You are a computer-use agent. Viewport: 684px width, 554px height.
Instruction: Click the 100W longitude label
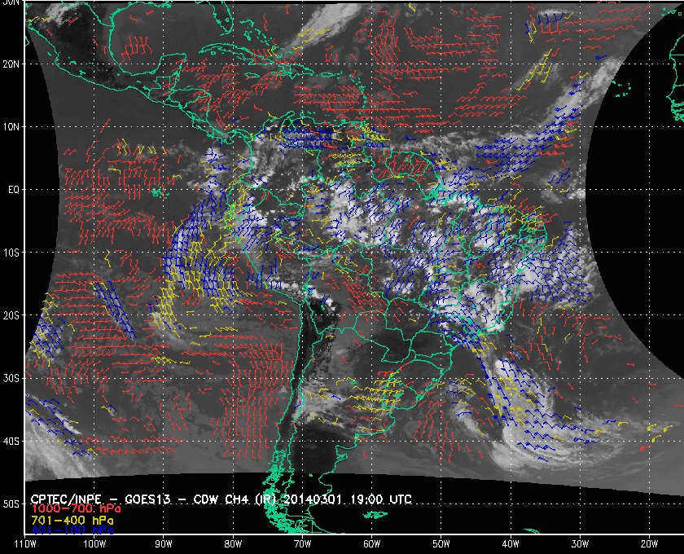coord(94,544)
